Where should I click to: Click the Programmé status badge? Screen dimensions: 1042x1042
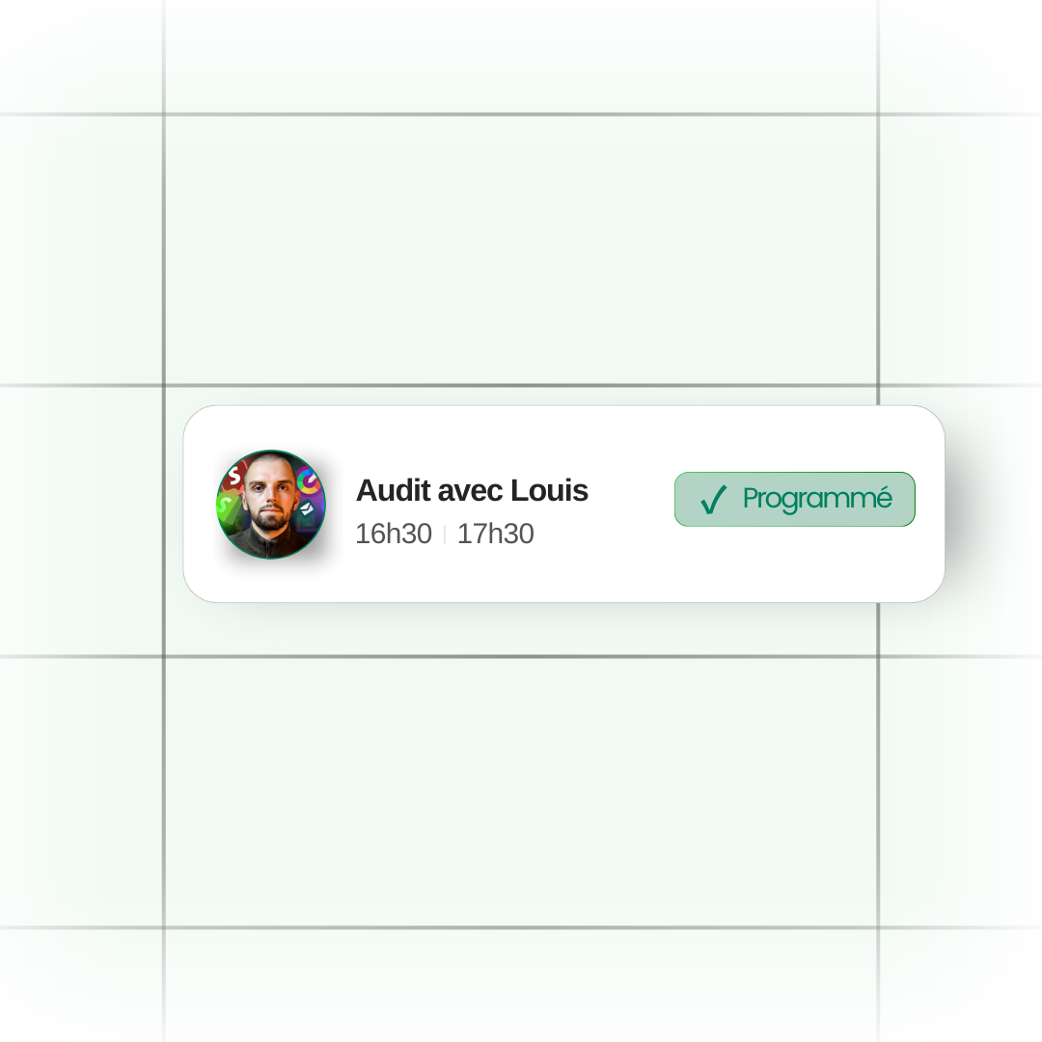(795, 499)
